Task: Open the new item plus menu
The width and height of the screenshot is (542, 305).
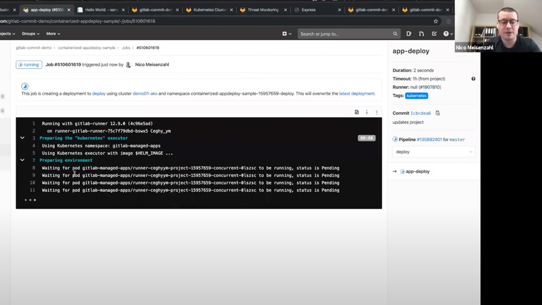Action: tap(287, 34)
